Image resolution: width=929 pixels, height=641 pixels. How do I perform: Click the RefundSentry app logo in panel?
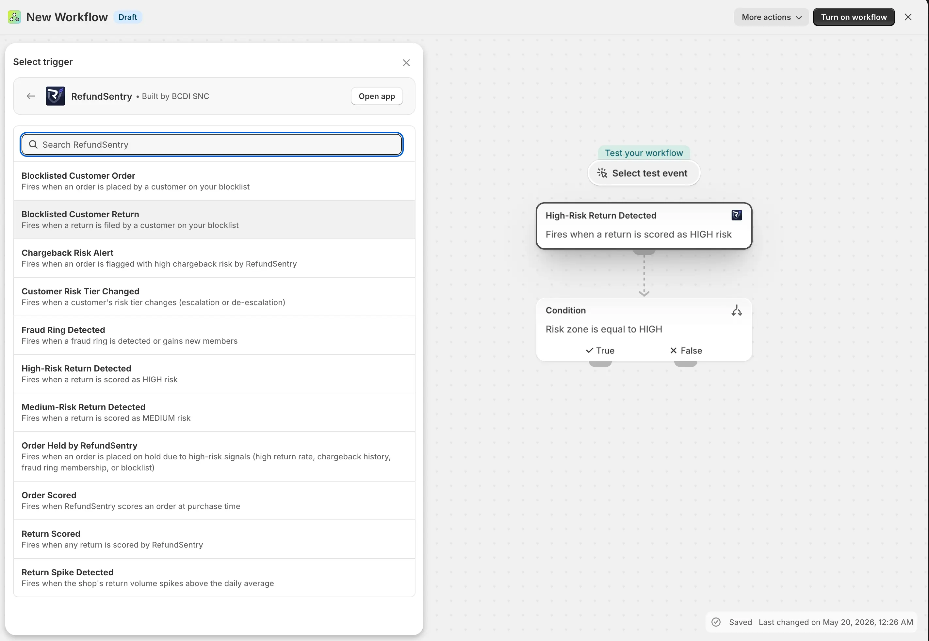tap(56, 96)
